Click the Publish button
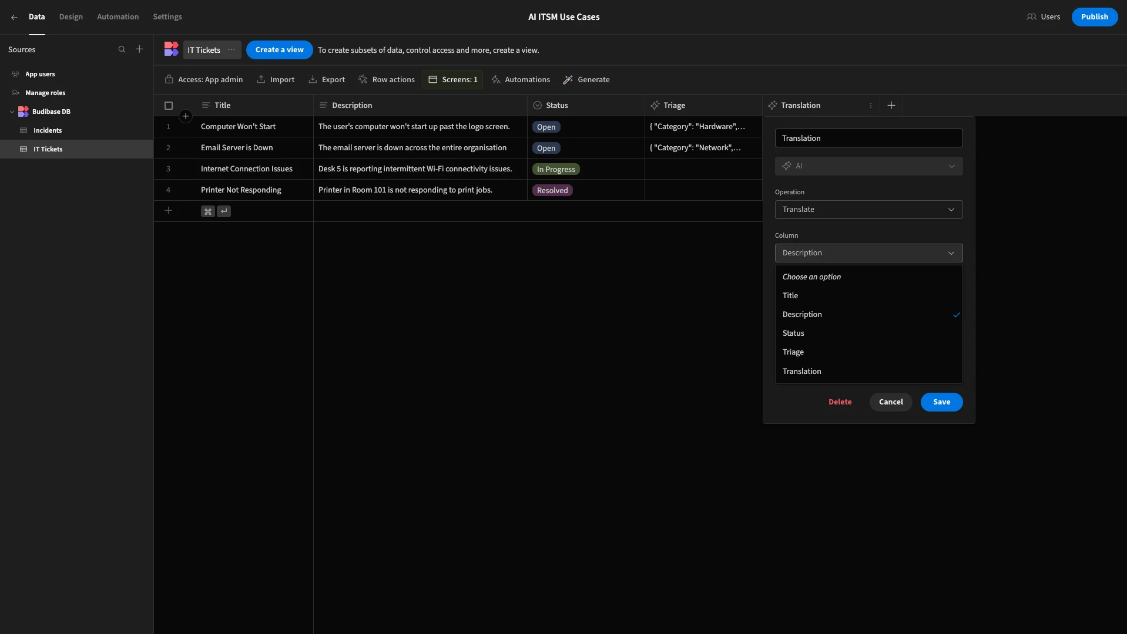Screen dimensions: 1127x634 [x=1094, y=17]
